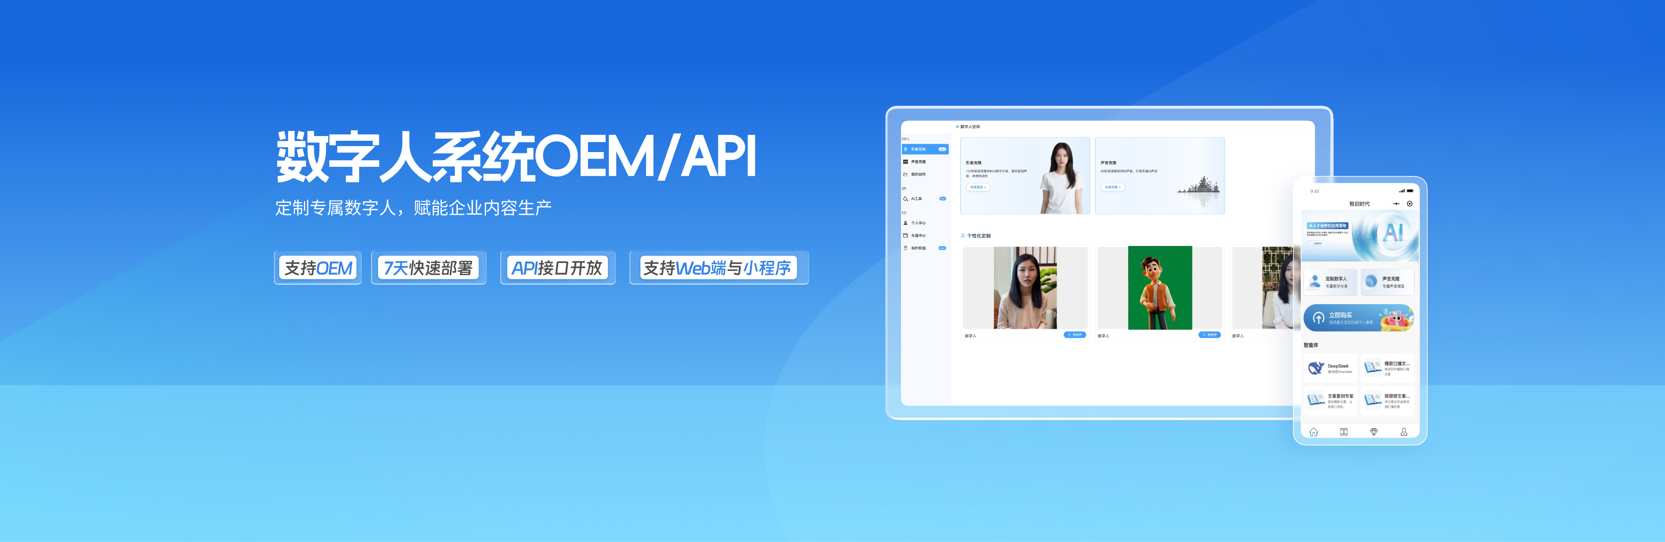This screenshot has width=1665, height=542.
Task: Click the 数字人空间 page title
Action: [970, 127]
